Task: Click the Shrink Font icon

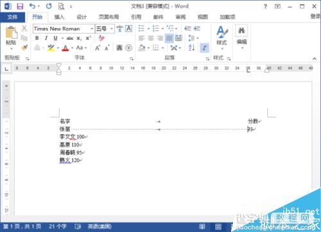Action: [107, 48]
